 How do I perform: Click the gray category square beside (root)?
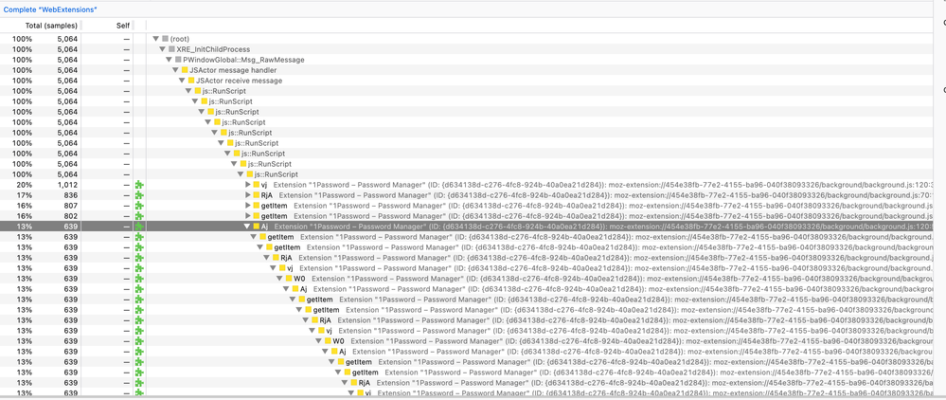(x=164, y=38)
